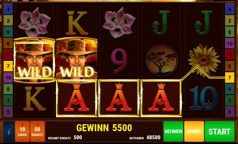Click the green NEHMEN button
The height and width of the screenshot is (144, 238).
173,131
